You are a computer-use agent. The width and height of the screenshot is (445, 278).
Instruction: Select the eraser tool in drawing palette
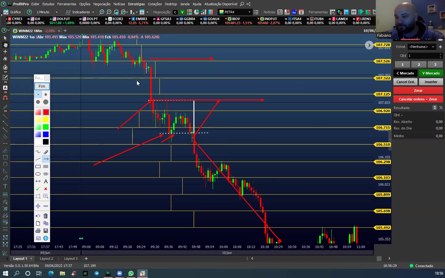tap(46, 152)
